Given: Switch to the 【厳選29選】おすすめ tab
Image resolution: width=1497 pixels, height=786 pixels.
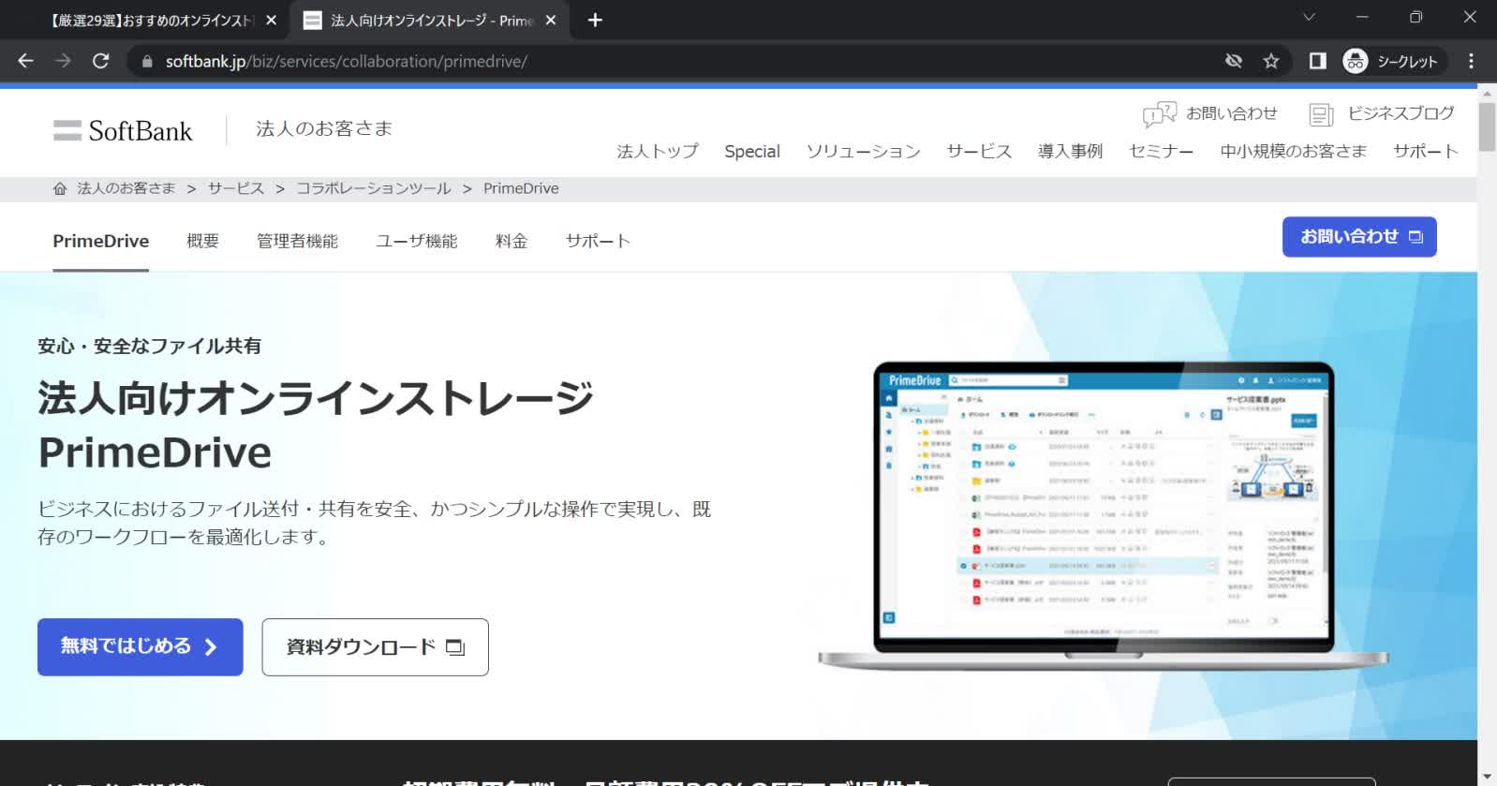Looking at the screenshot, I should click(153, 20).
